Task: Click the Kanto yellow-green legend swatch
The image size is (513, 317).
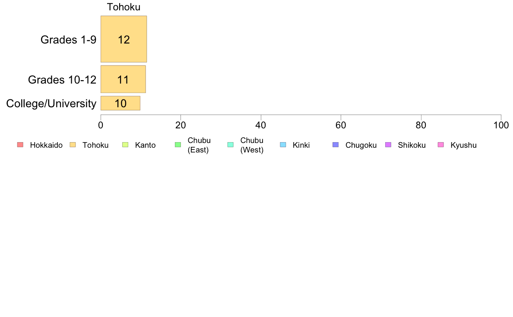Action: (x=125, y=145)
